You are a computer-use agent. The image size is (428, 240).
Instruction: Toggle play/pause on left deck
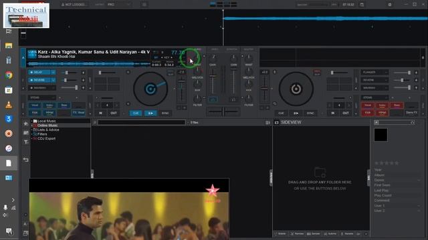coord(150,113)
